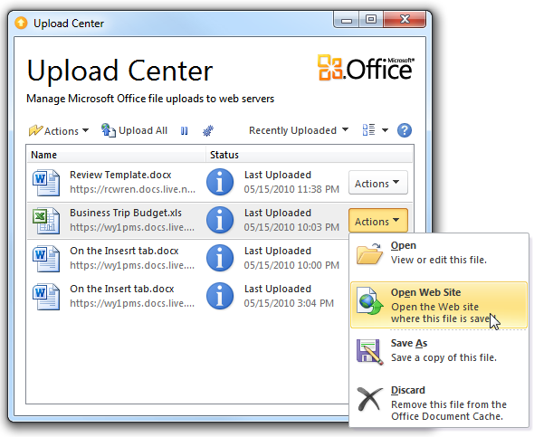
Task: Click the 05/15/2010 11:38 PM timestamp
Action: click(x=291, y=189)
